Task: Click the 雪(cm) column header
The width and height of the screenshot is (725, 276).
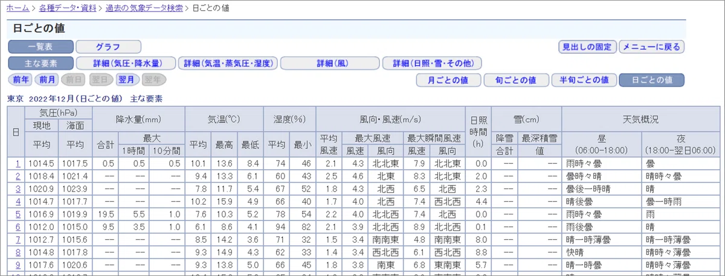Action: point(525,120)
